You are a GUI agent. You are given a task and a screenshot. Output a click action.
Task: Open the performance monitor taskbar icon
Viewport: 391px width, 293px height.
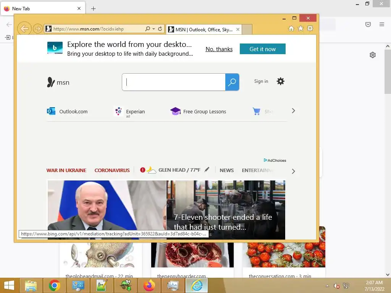(x=173, y=285)
